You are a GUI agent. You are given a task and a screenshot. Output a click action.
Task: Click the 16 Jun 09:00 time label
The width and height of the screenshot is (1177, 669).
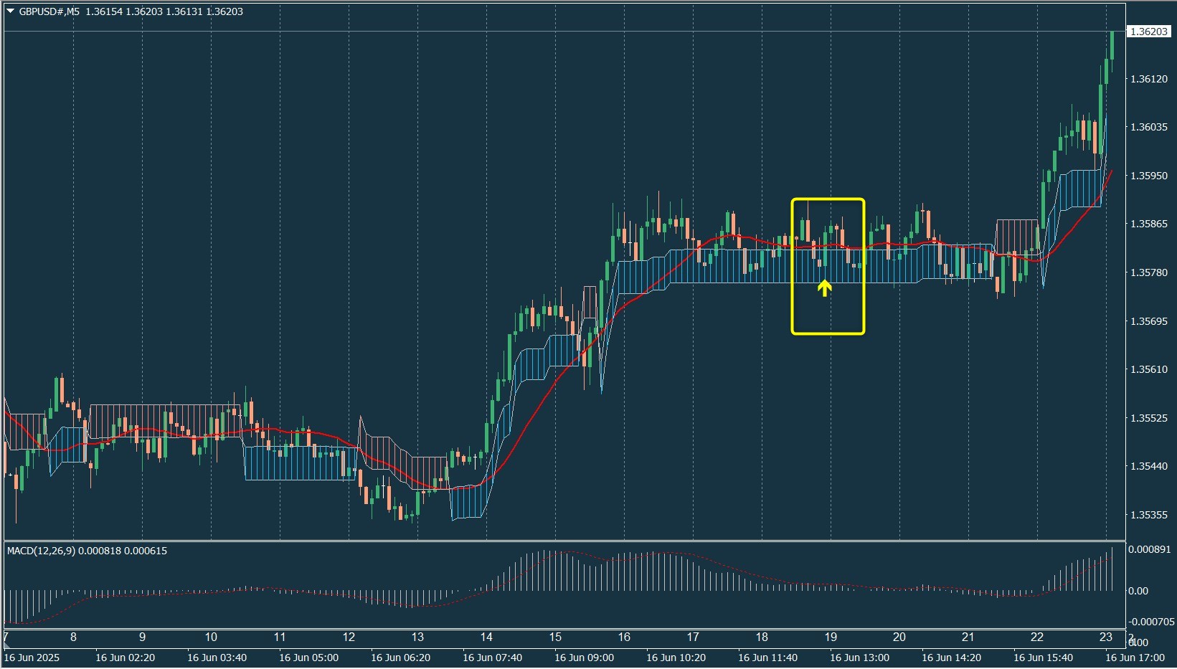click(x=584, y=658)
